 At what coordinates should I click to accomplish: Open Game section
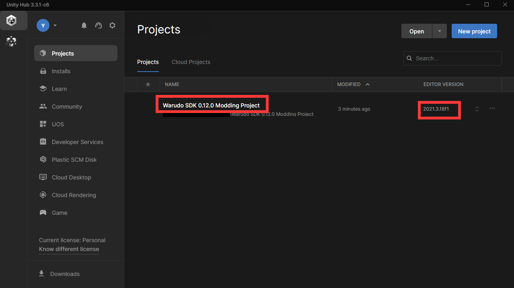pos(76,213)
